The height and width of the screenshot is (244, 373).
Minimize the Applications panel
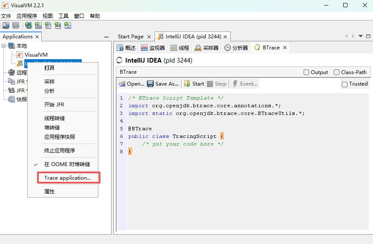tap(106, 37)
